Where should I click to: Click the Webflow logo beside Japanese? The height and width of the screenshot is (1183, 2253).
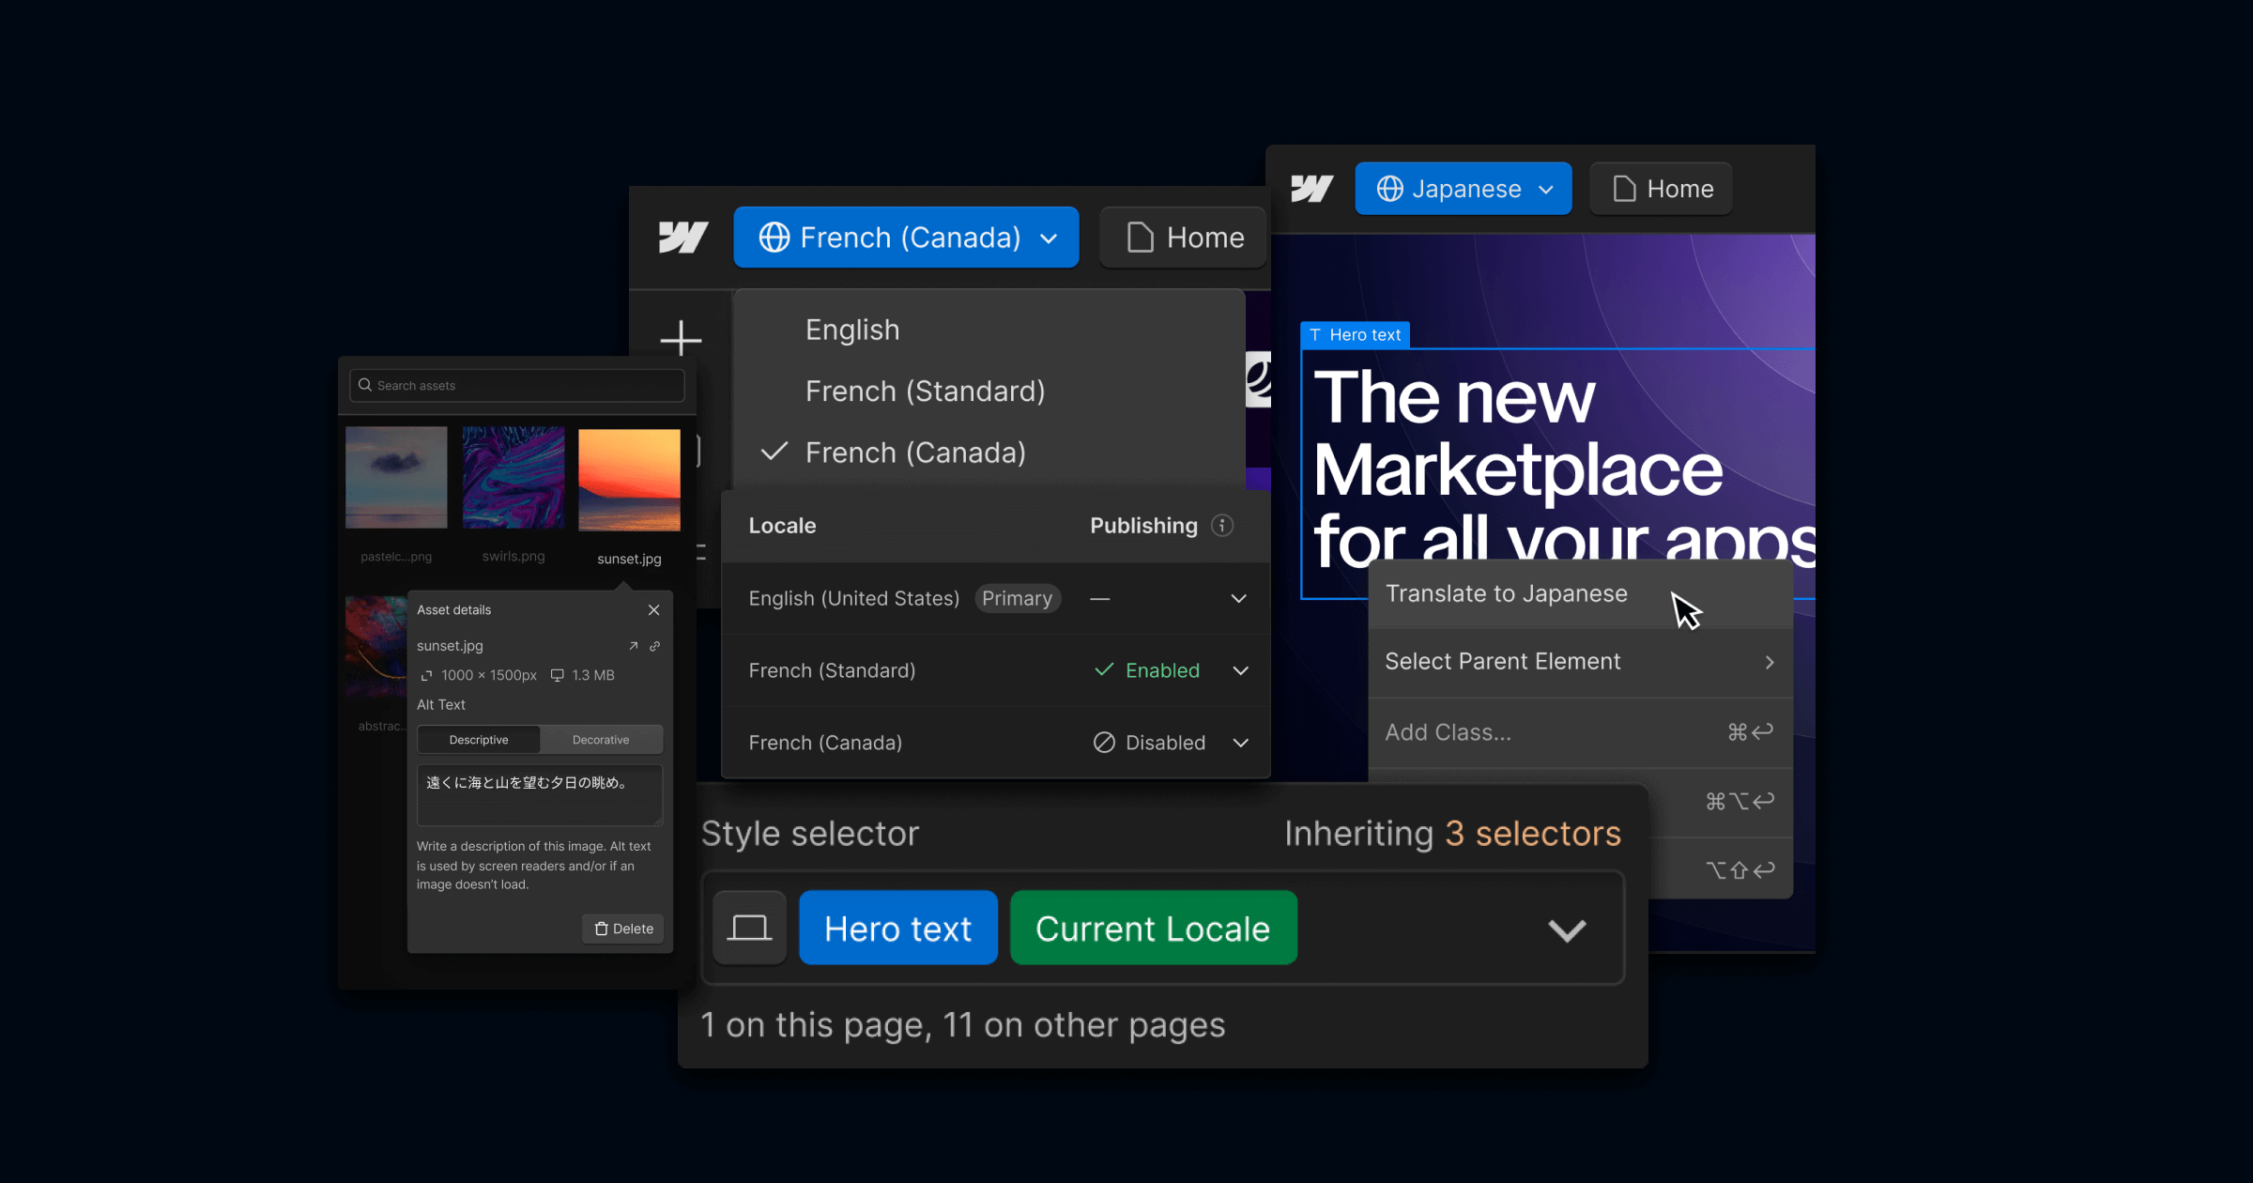pyautogui.click(x=1311, y=189)
